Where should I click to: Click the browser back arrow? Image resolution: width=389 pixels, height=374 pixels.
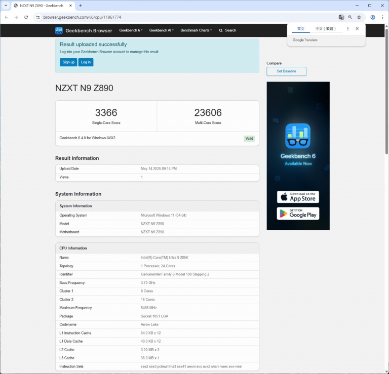(7, 17)
